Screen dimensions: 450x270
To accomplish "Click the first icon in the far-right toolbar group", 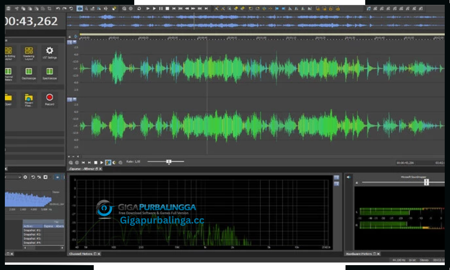I will pos(369,8).
